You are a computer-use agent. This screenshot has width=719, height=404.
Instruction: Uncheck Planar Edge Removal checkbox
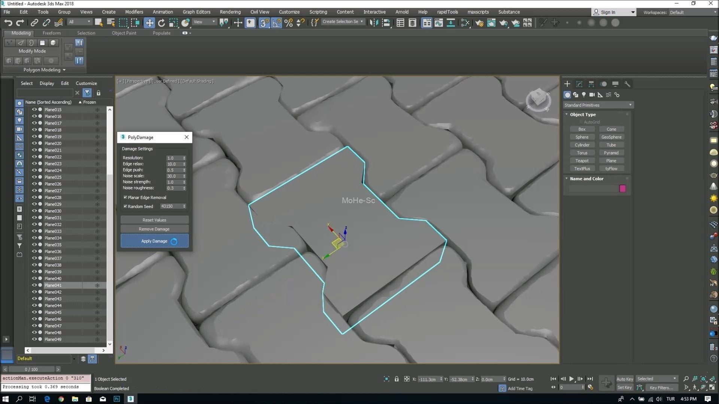point(125,198)
